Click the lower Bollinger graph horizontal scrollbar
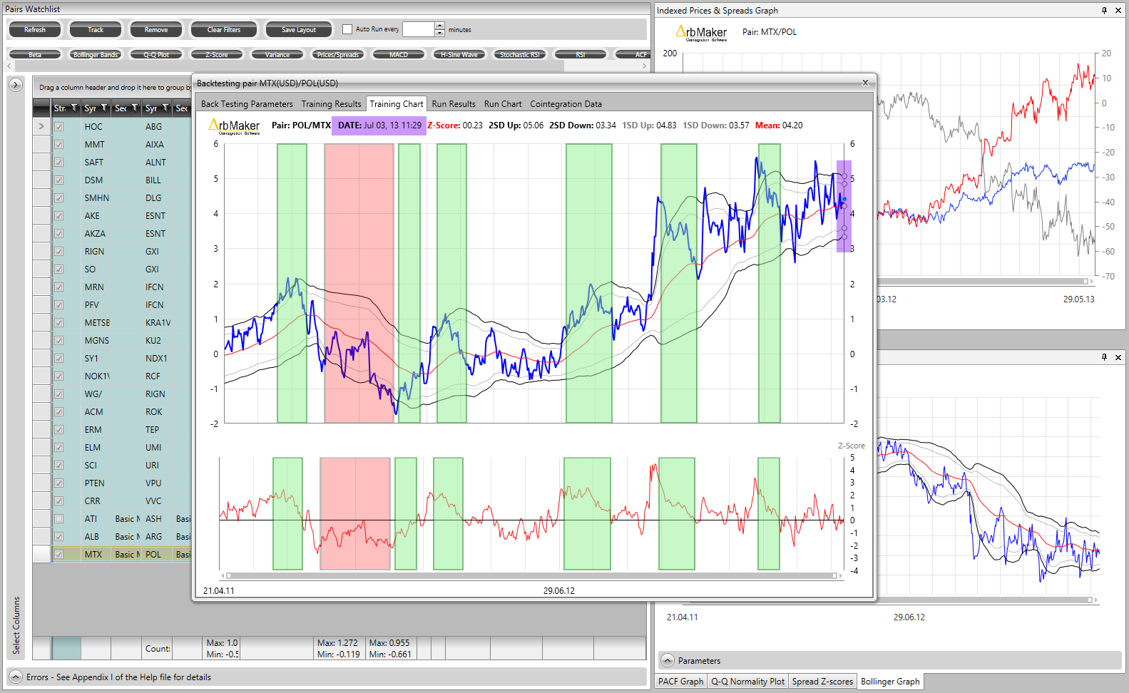This screenshot has height=693, width=1129. (984, 600)
